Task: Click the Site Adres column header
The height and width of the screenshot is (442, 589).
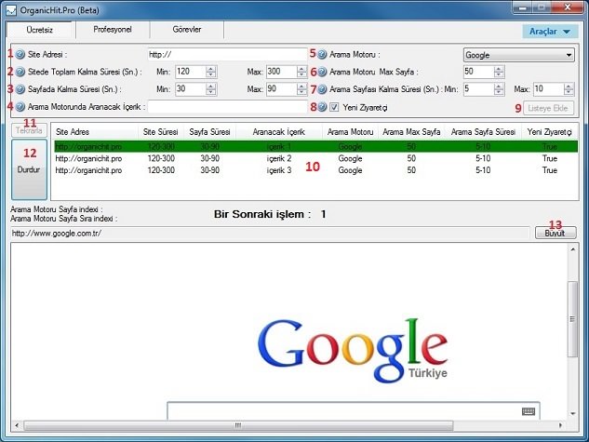Action: click(x=95, y=132)
